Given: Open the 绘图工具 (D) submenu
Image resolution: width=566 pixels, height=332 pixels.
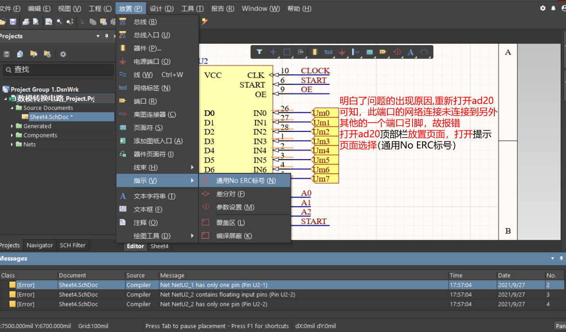Looking at the screenshot, I should coord(157,236).
